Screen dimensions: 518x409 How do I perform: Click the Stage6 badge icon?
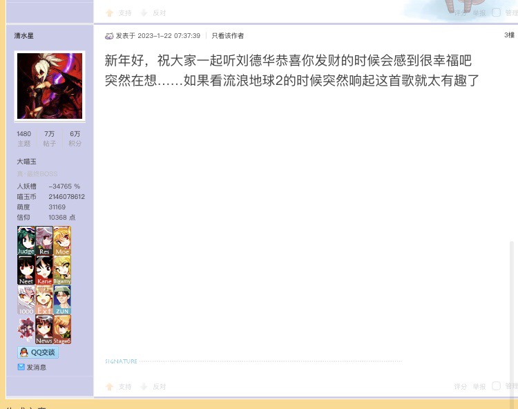(x=62, y=330)
